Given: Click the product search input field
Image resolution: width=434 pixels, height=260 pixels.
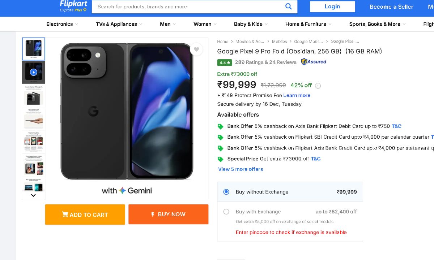Looking at the screenshot, I should pos(188,6).
